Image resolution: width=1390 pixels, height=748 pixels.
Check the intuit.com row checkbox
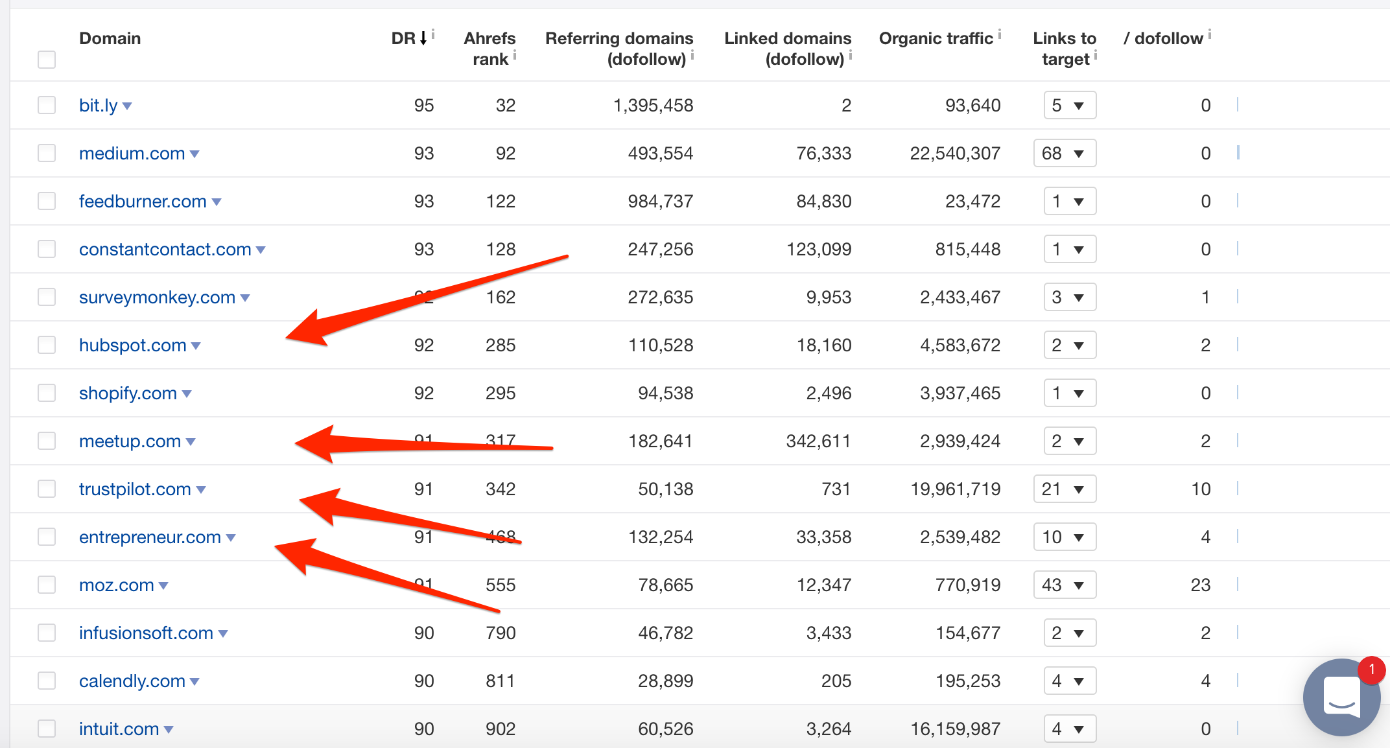point(47,729)
